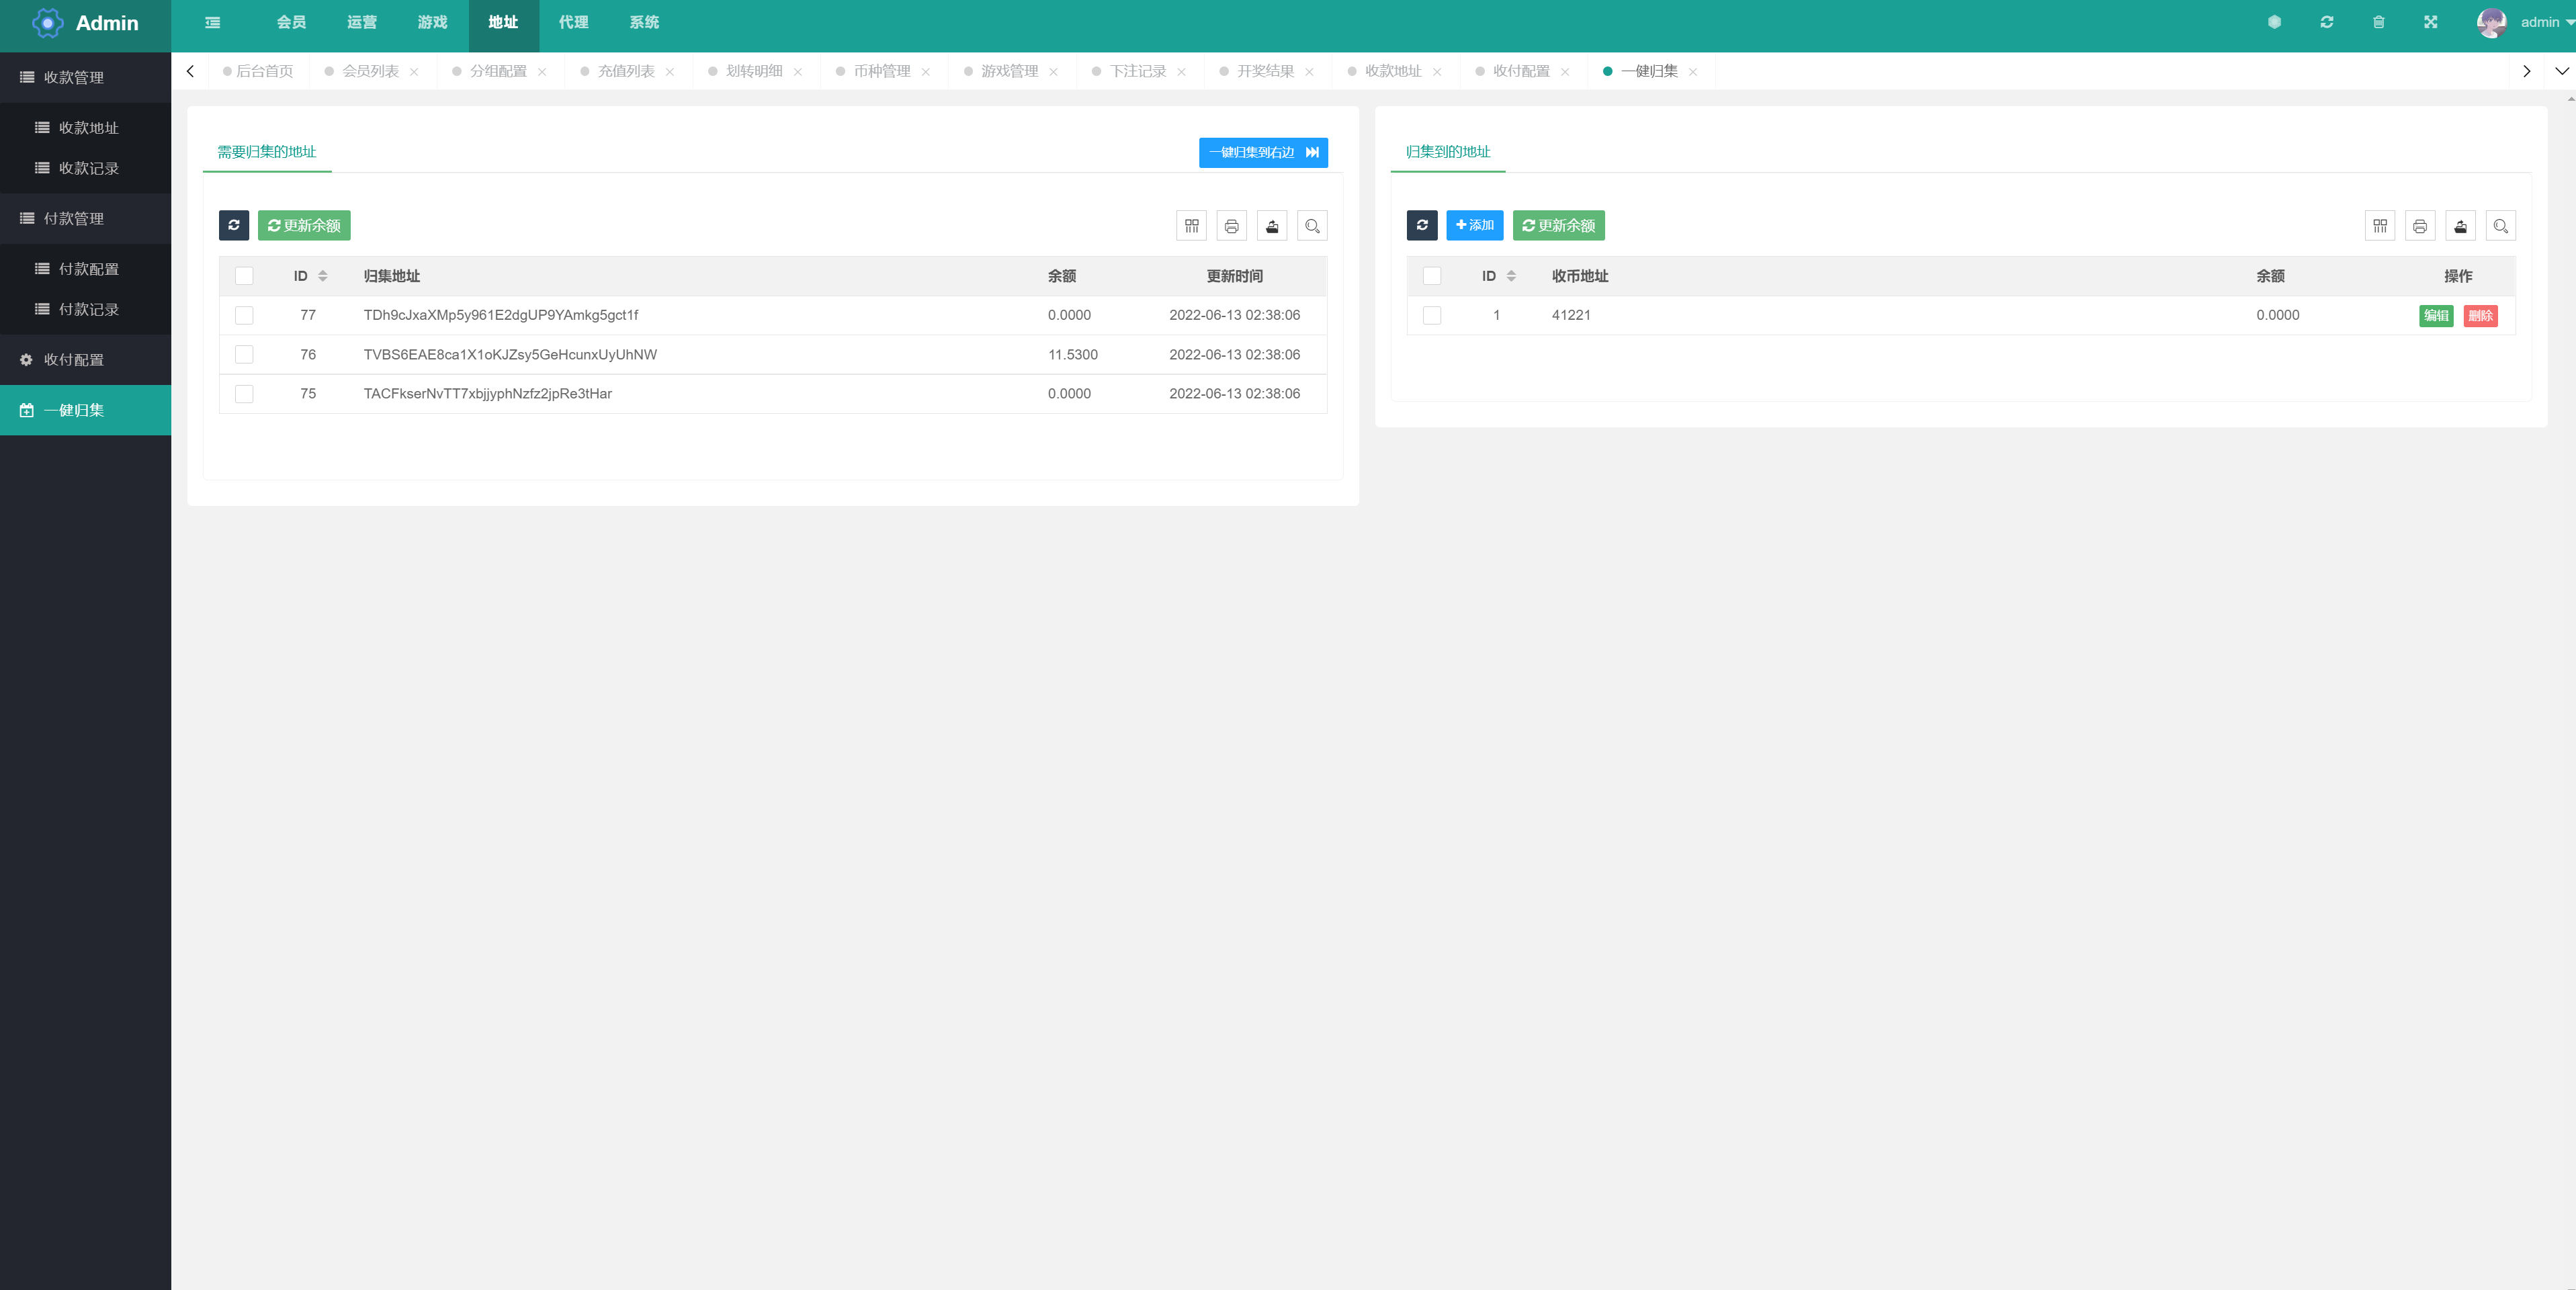Viewport: 2576px width, 1290px height.
Task: Click the print icon on left table
Action: pyautogui.click(x=1232, y=226)
